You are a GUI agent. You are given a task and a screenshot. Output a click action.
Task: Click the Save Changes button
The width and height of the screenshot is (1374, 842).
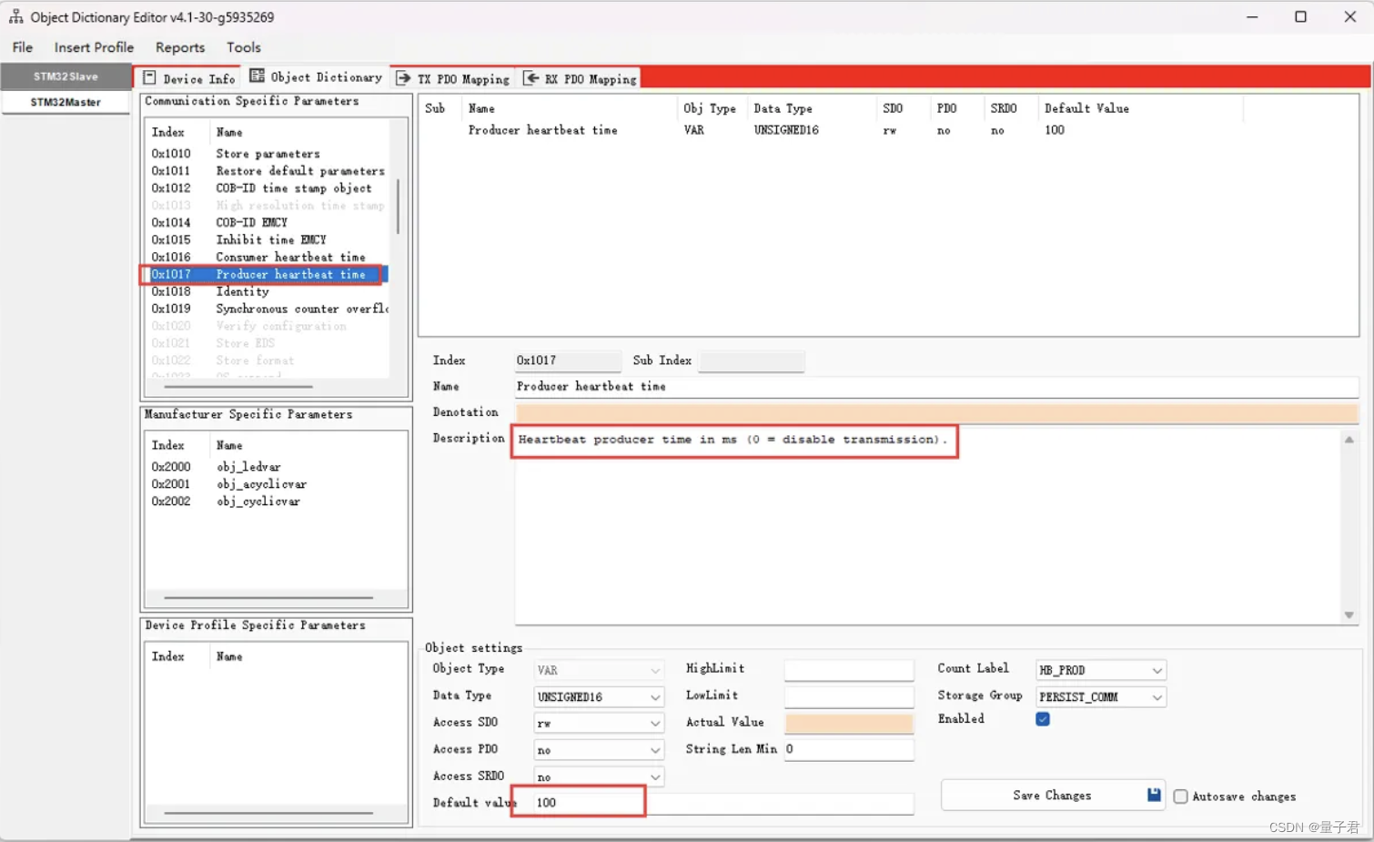coord(1052,795)
